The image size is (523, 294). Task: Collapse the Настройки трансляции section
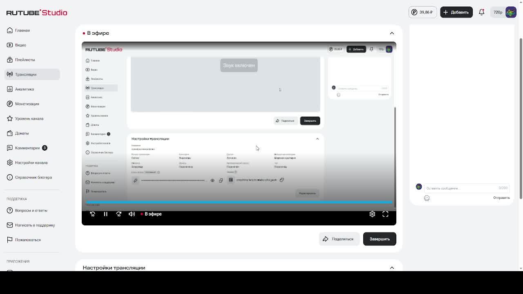tap(392, 268)
